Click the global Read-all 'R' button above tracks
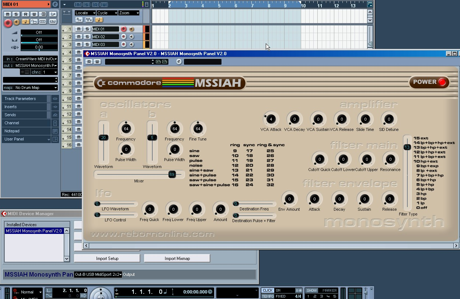This screenshot has width=460, height=299. tap(95, 4)
